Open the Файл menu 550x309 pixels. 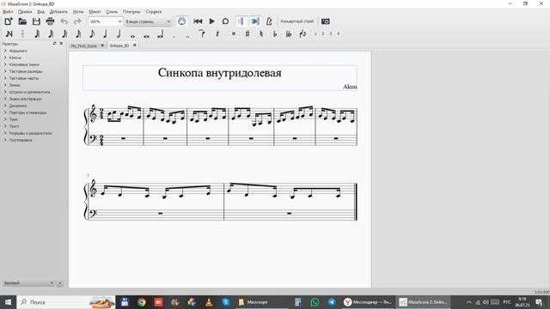(x=8, y=11)
